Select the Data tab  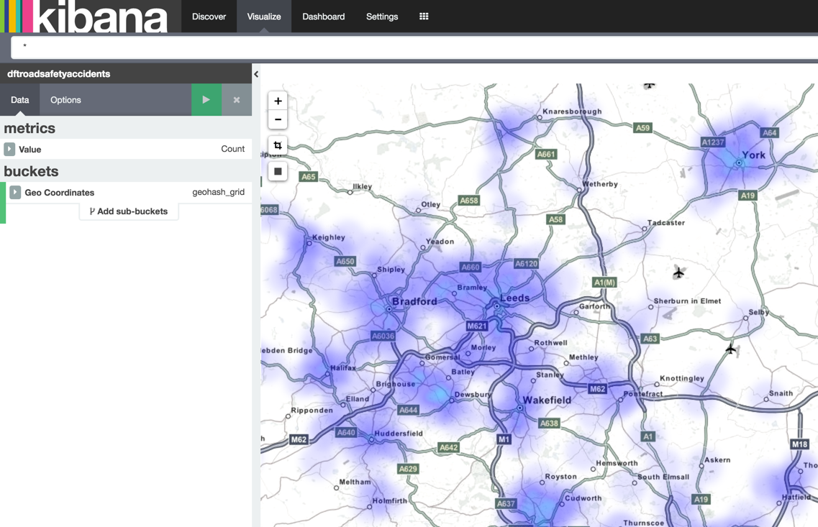point(19,100)
